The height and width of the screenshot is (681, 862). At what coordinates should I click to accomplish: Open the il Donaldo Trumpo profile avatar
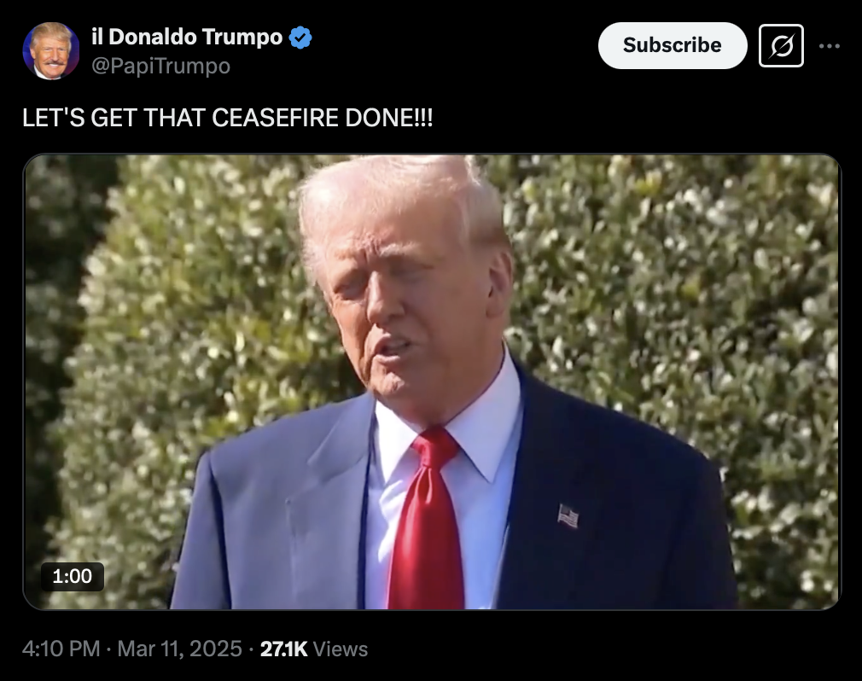click(50, 51)
